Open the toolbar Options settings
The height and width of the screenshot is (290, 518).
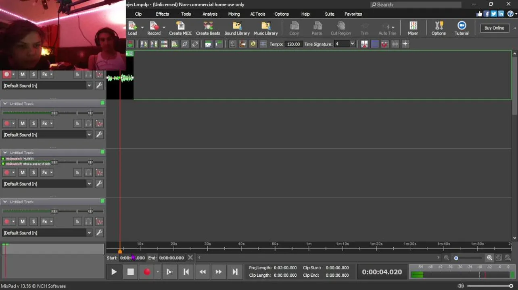click(x=439, y=28)
